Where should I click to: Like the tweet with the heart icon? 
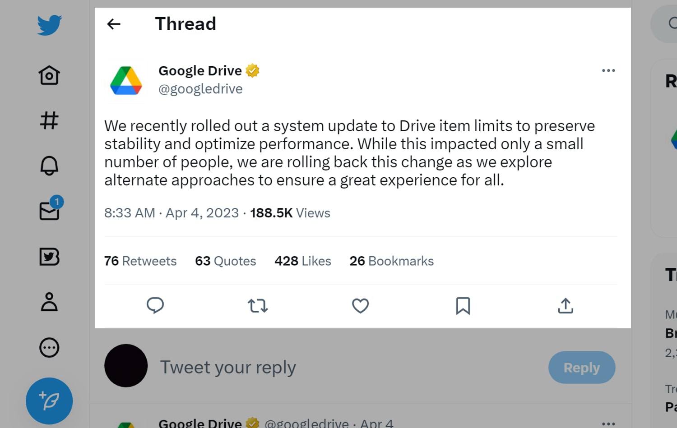click(x=360, y=306)
